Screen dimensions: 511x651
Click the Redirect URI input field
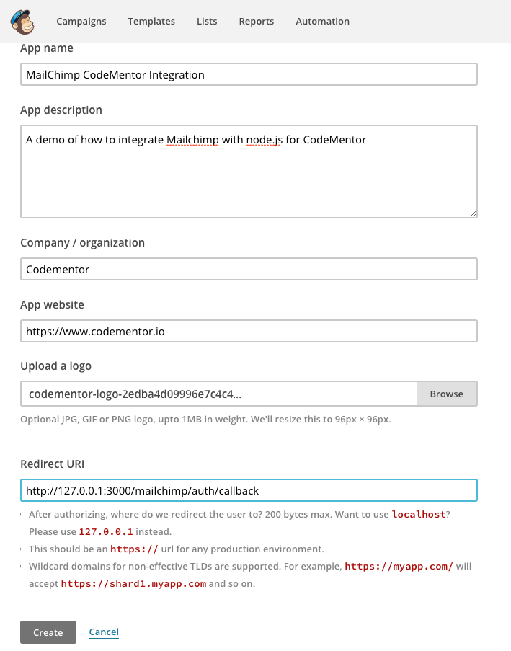point(249,491)
